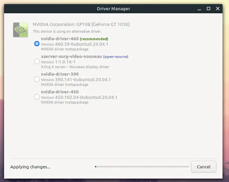This screenshot has height=182, width=229.
Task: Select the nvidia-driver-460 radio button
Action: 37,44
